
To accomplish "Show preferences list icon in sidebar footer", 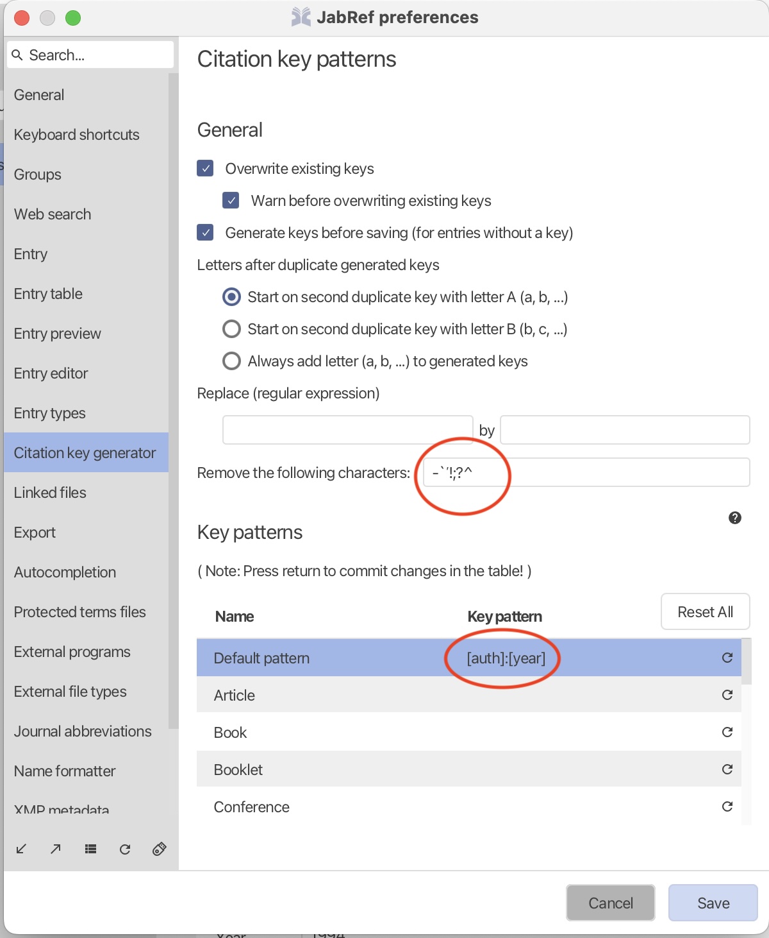I will pos(90,849).
